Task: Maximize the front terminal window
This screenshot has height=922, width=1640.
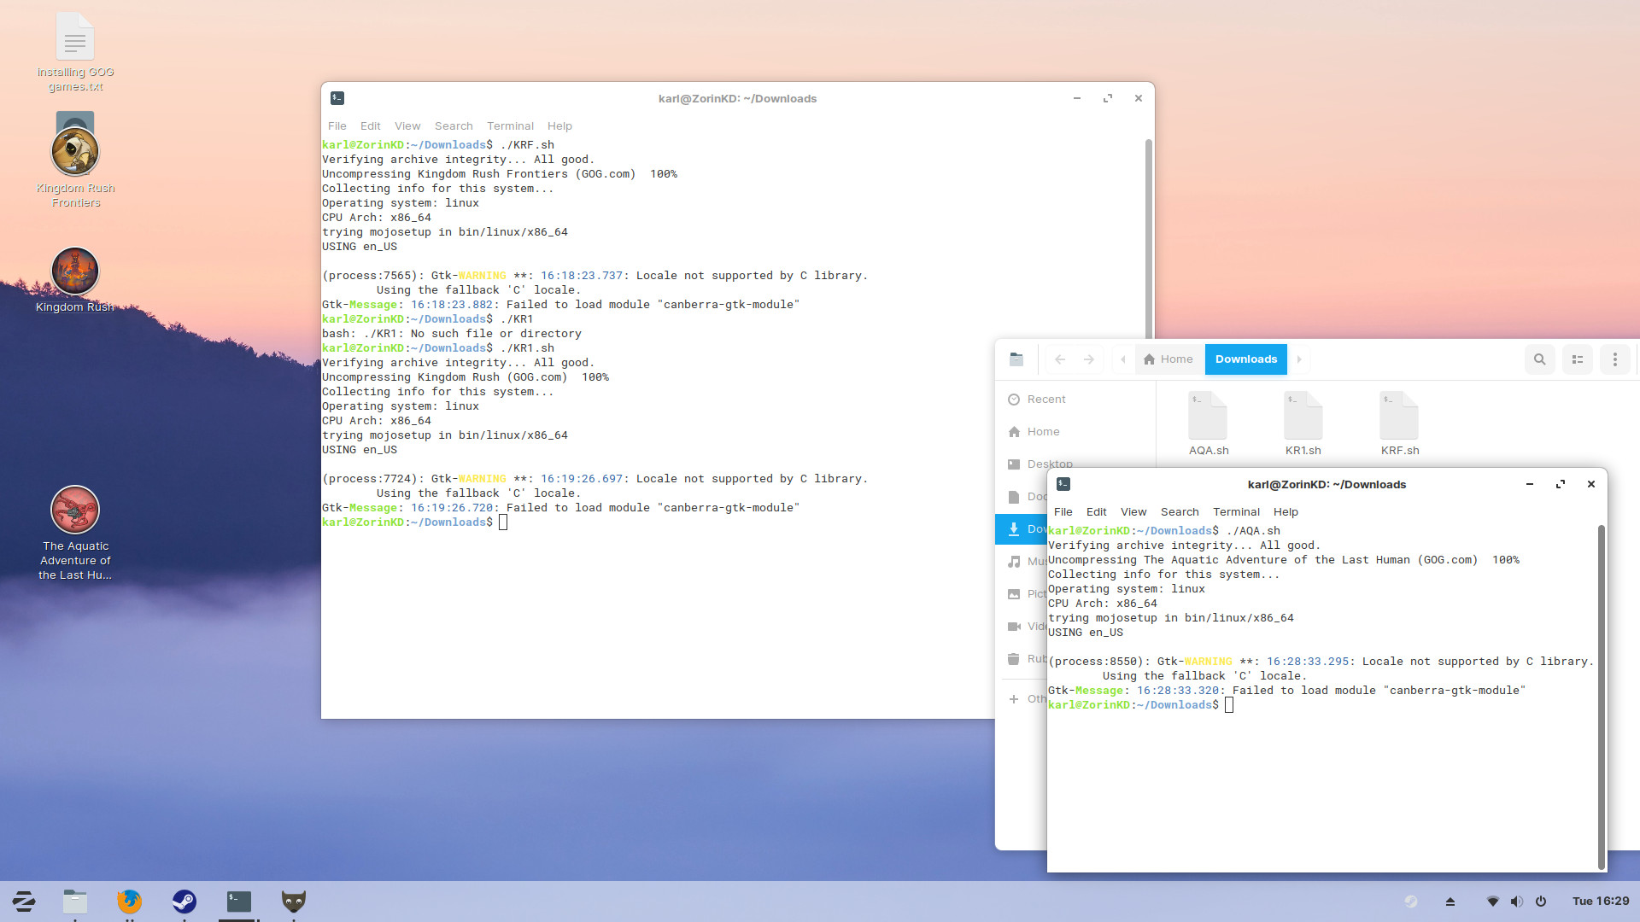Action: click(x=1561, y=484)
